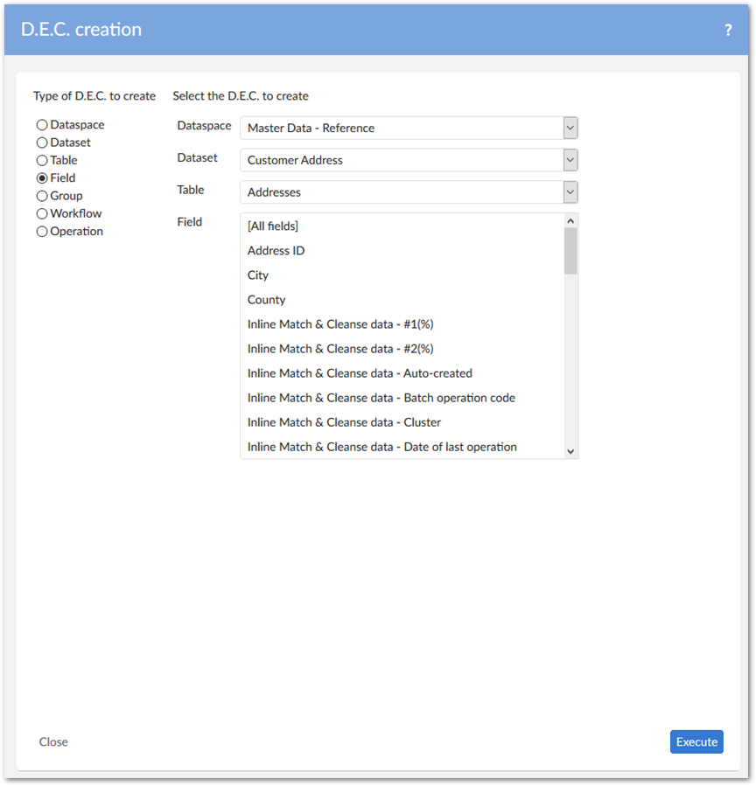Screen dimensions: 756x786
Task: Click the field list scroll up arrow
Action: point(570,220)
